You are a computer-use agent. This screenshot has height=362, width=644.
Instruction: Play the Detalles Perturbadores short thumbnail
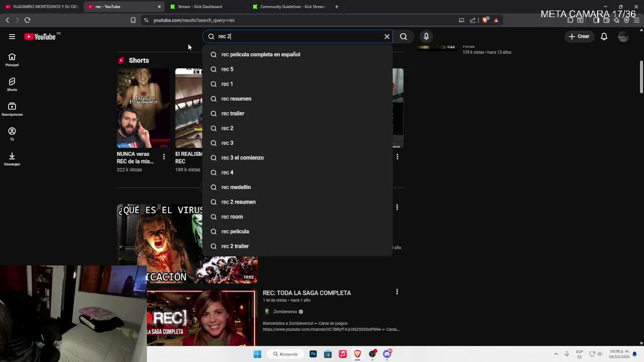click(x=143, y=108)
